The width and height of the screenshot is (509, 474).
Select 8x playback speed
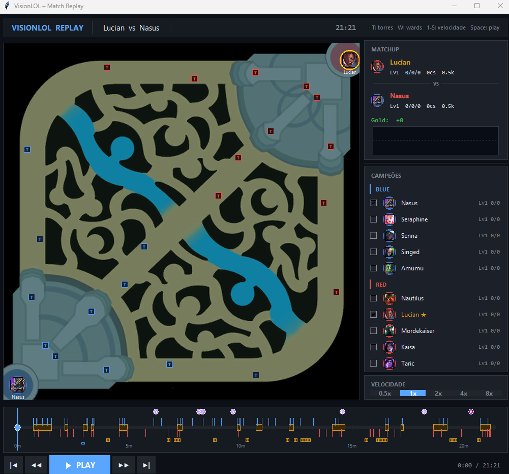click(489, 393)
